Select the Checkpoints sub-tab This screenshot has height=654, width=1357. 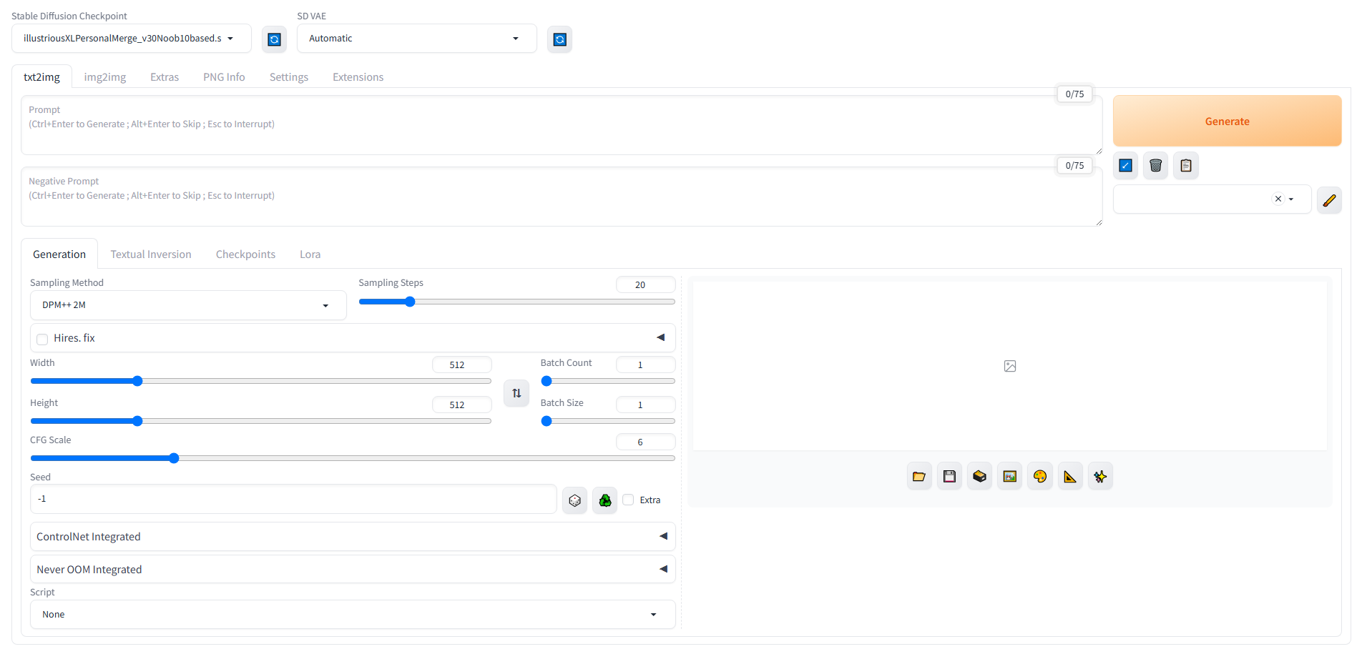click(x=245, y=254)
